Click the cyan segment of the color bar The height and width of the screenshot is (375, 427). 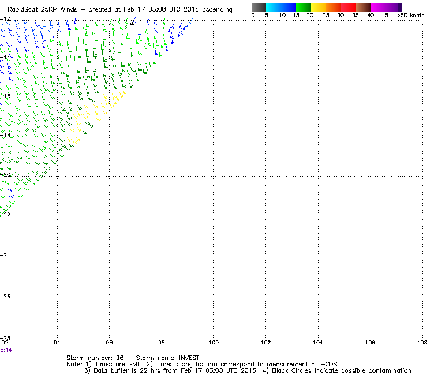pyautogui.click(x=273, y=7)
